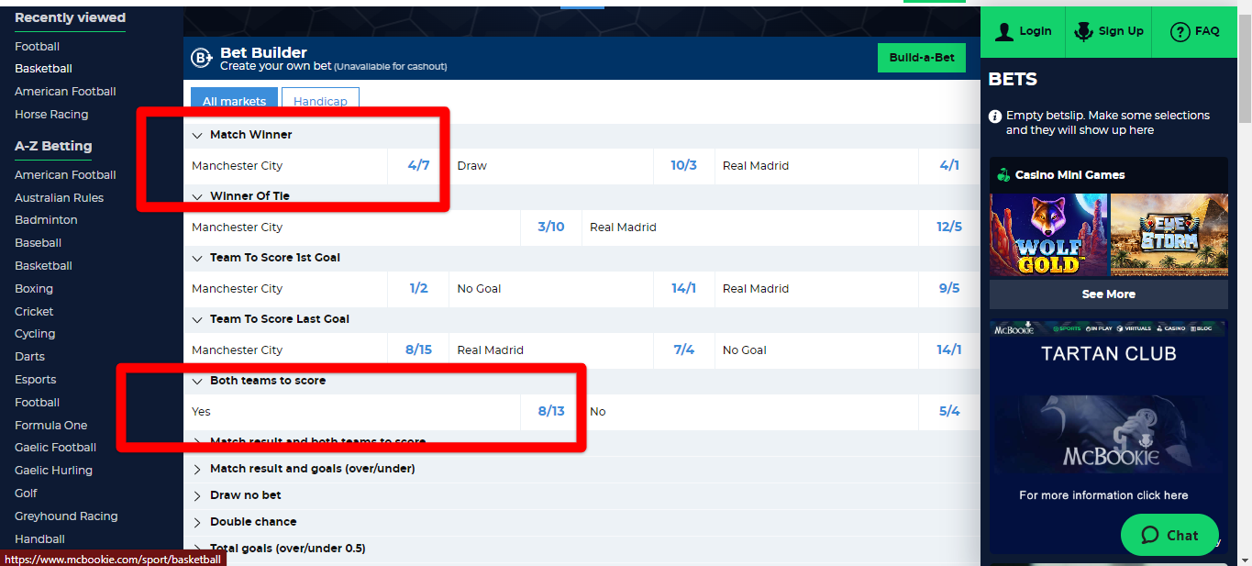Expand the Draw no bet market

[196, 495]
